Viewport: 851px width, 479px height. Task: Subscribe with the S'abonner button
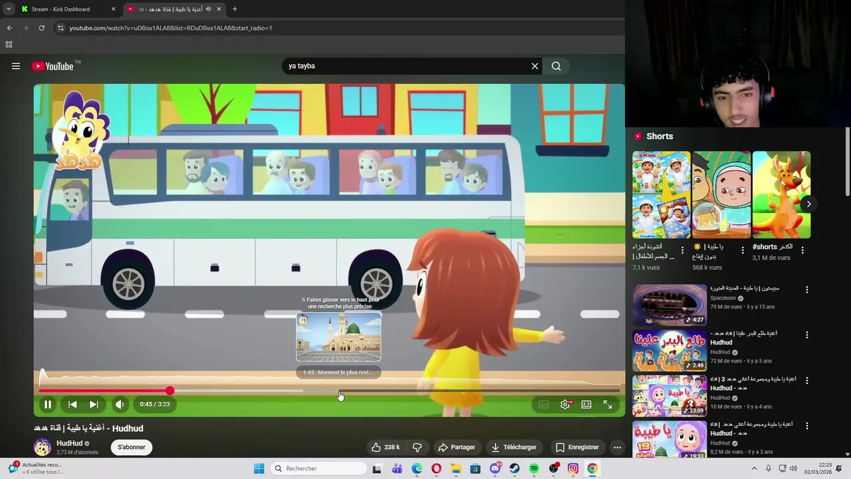click(132, 447)
